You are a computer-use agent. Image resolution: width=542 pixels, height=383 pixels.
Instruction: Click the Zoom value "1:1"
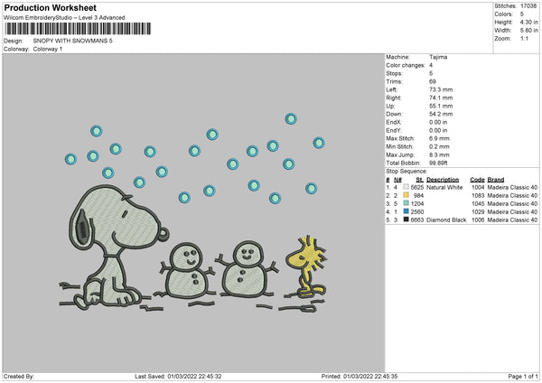point(524,38)
